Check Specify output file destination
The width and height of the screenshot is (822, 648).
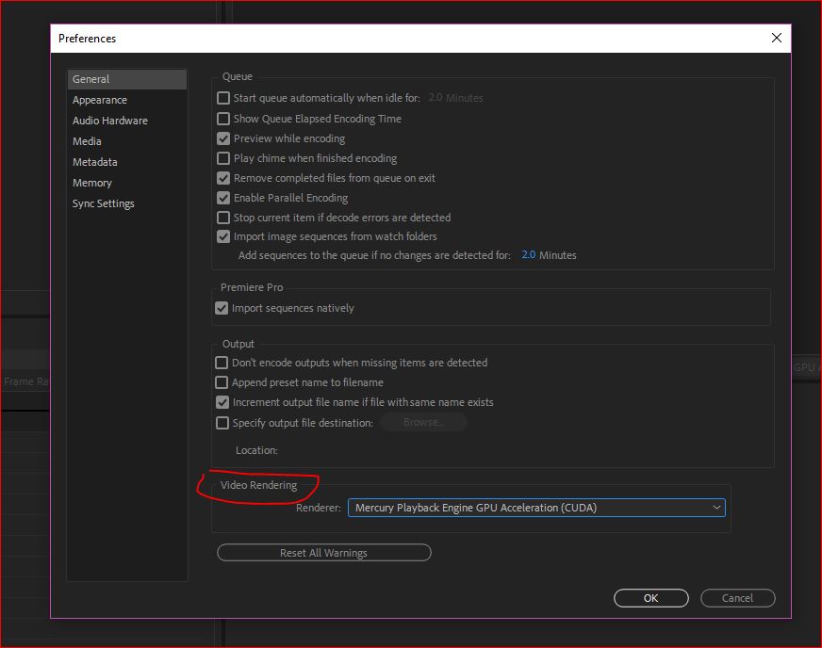(x=222, y=423)
